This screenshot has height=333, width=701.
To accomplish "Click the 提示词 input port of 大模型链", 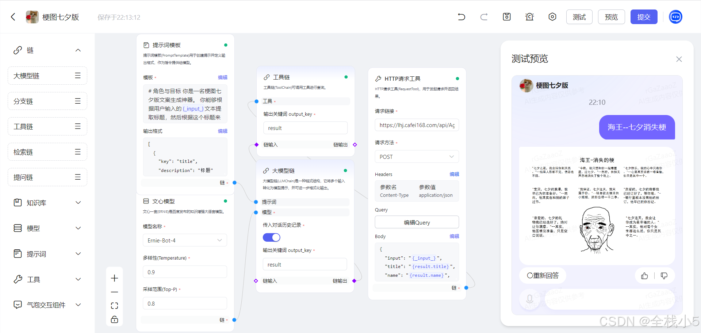I will pos(256,202).
